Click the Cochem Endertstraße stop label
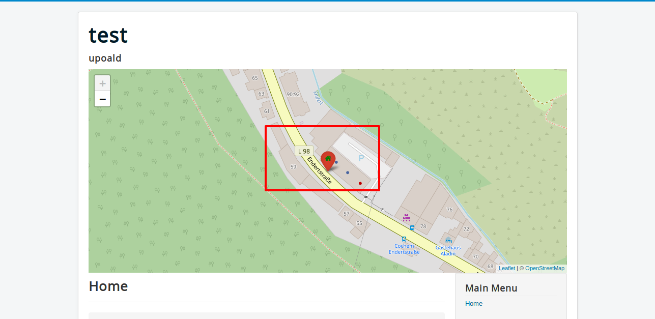 coord(404,249)
